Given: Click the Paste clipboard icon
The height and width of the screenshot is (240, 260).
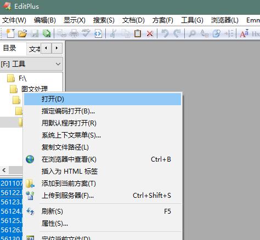Looking at the screenshot, I should pos(138,33).
